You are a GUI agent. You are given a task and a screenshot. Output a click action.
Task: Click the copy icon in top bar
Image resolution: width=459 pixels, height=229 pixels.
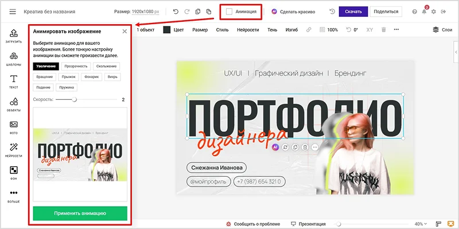tap(198, 11)
